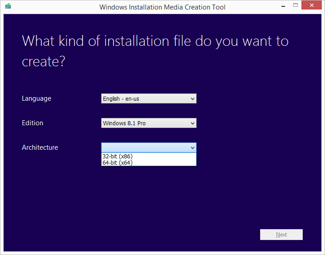The height and width of the screenshot is (255, 325).
Task: Open the Edition dropdown showing Windows 8.1 Pro
Action: point(148,123)
